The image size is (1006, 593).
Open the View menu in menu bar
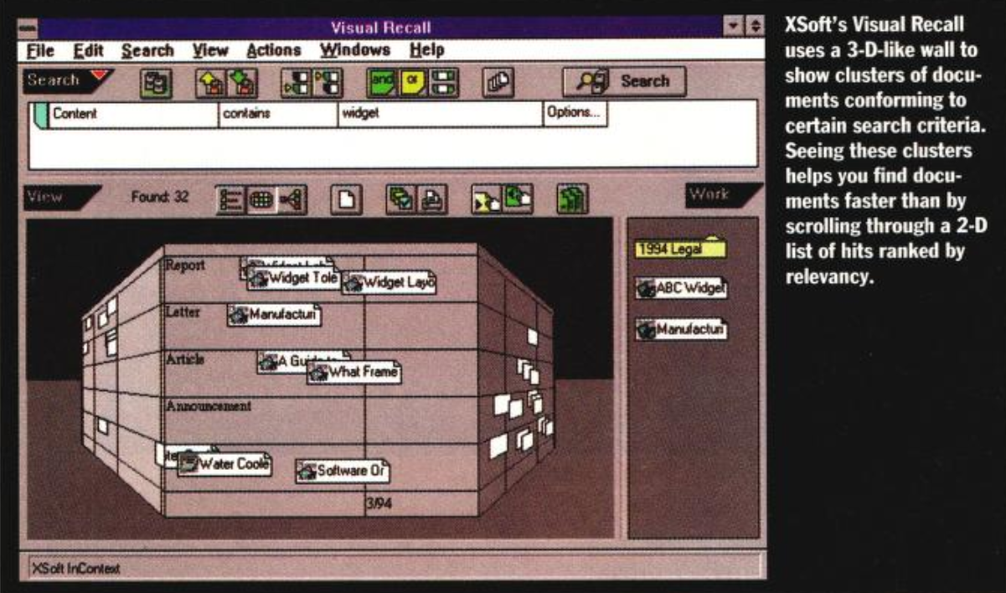[211, 51]
